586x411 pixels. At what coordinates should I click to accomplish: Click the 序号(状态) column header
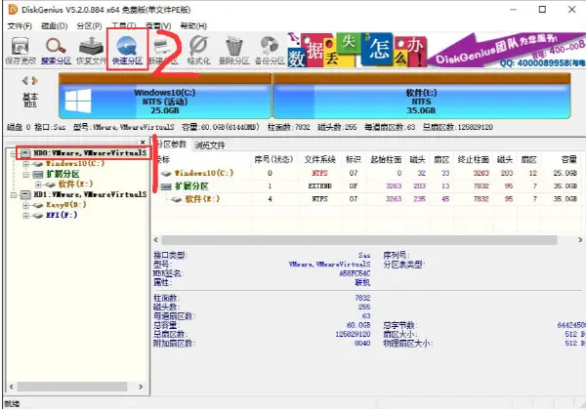tap(273, 160)
